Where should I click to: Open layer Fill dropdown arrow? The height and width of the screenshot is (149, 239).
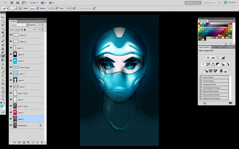point(43,30)
